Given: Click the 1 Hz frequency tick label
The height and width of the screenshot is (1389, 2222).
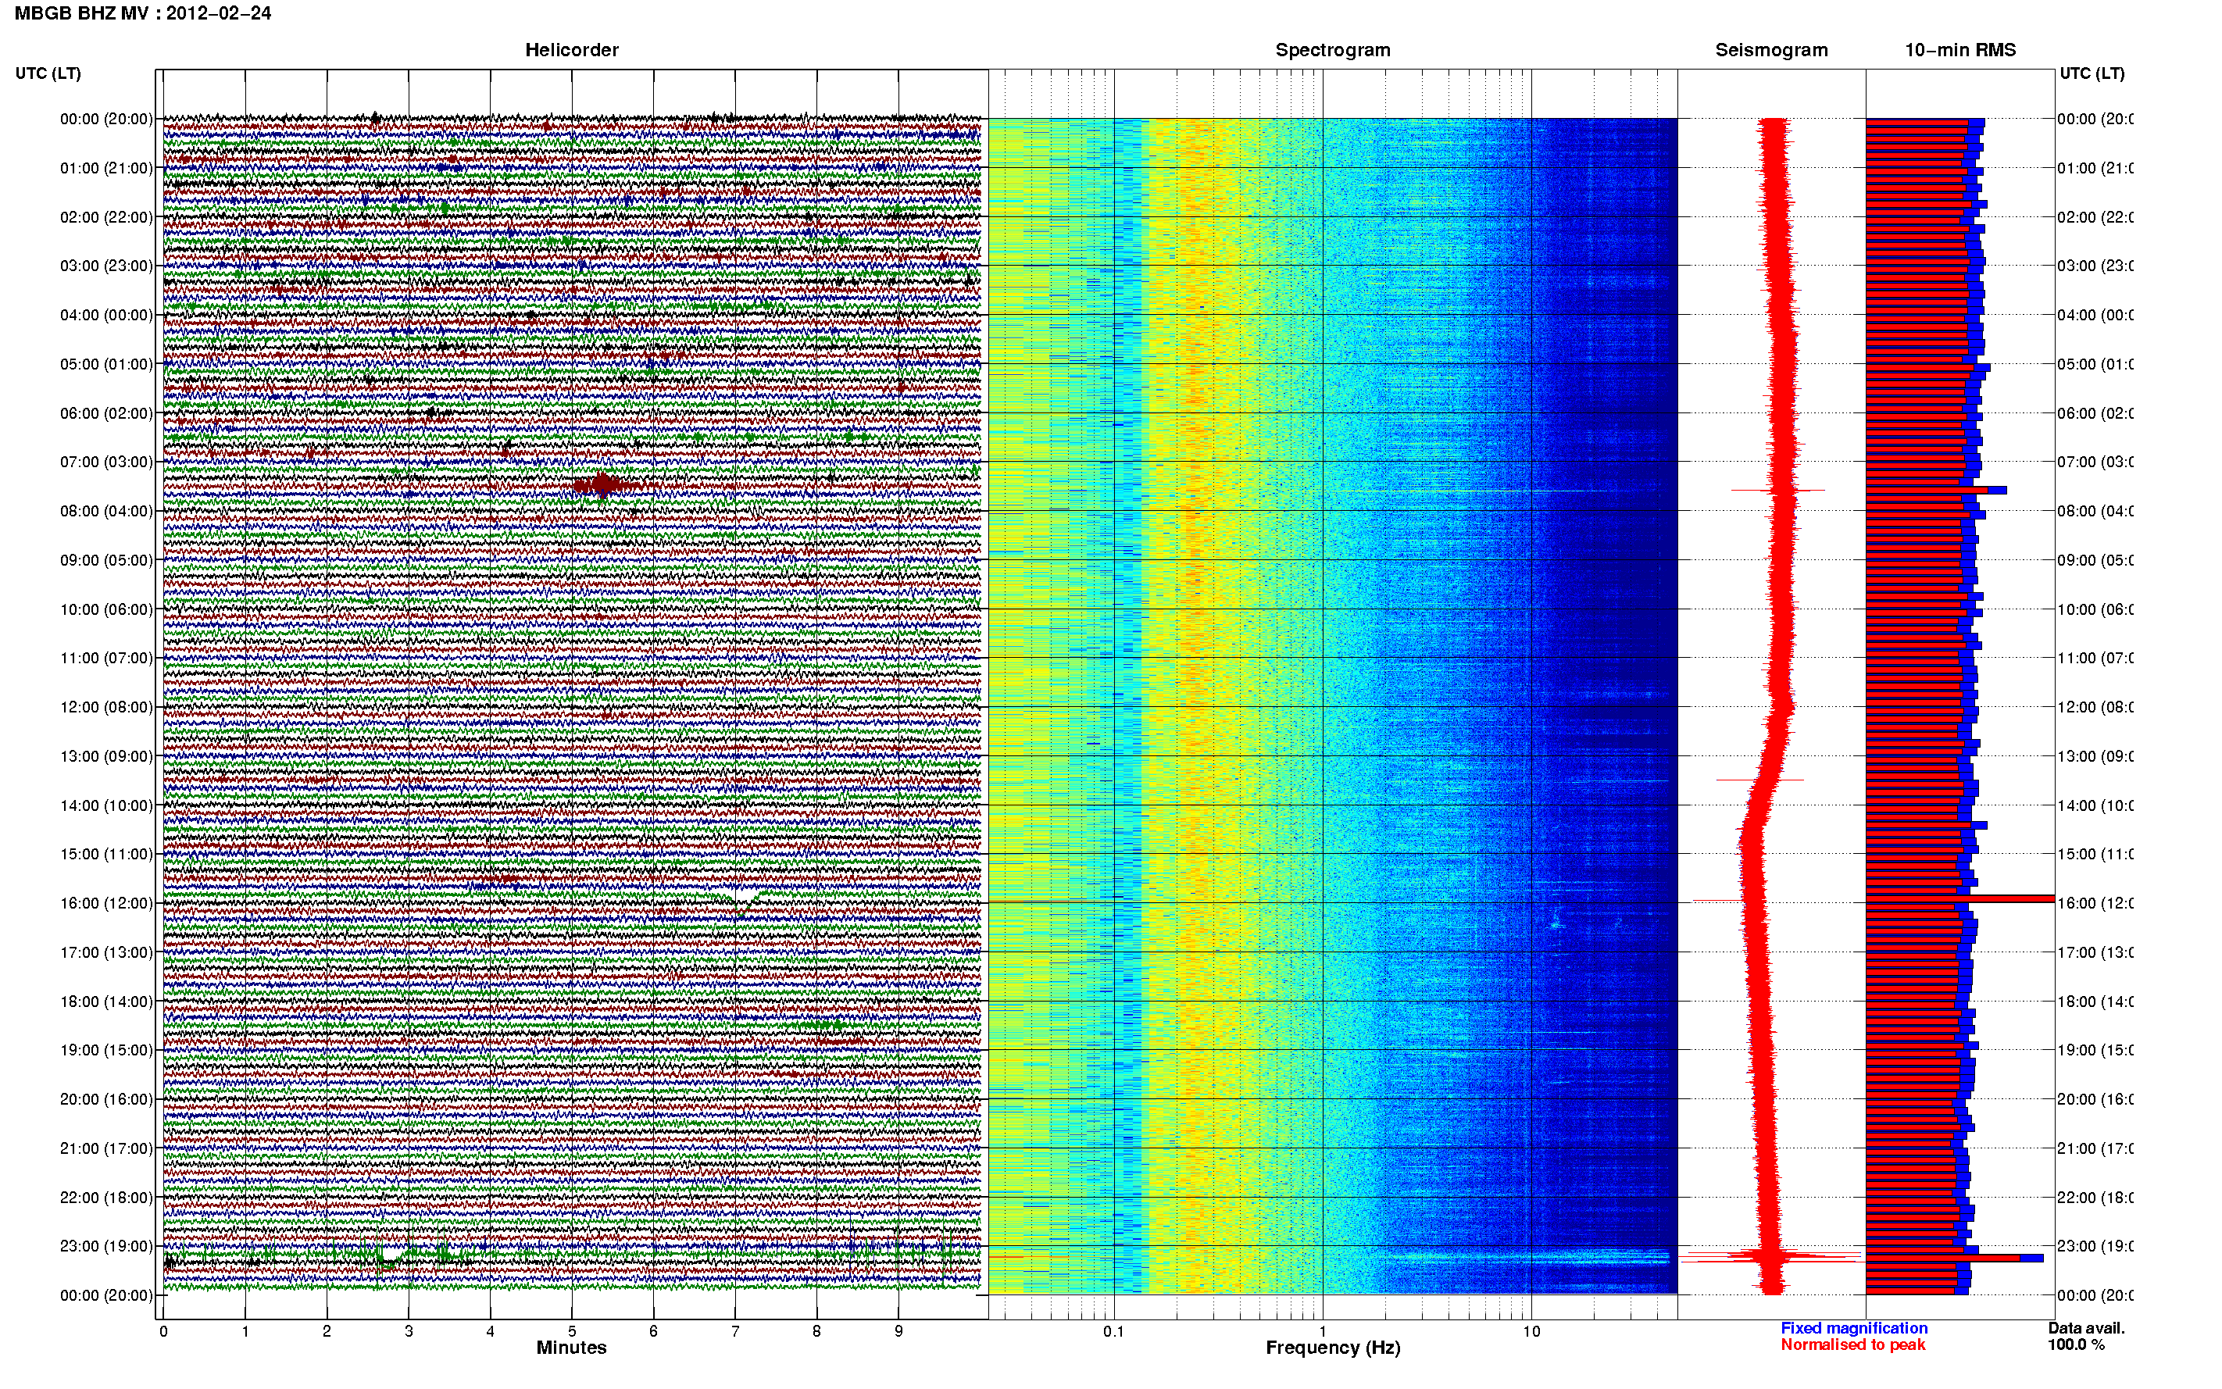Looking at the screenshot, I should click(1323, 1331).
